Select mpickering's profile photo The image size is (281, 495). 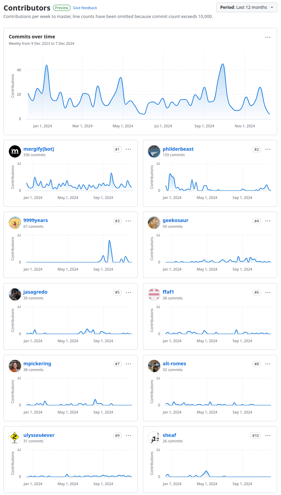point(15,366)
